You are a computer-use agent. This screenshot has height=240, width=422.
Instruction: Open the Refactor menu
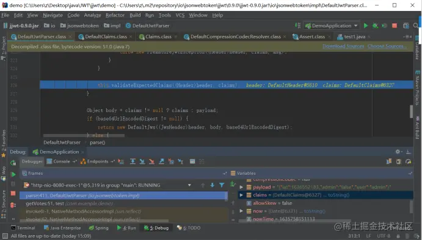[115, 15]
